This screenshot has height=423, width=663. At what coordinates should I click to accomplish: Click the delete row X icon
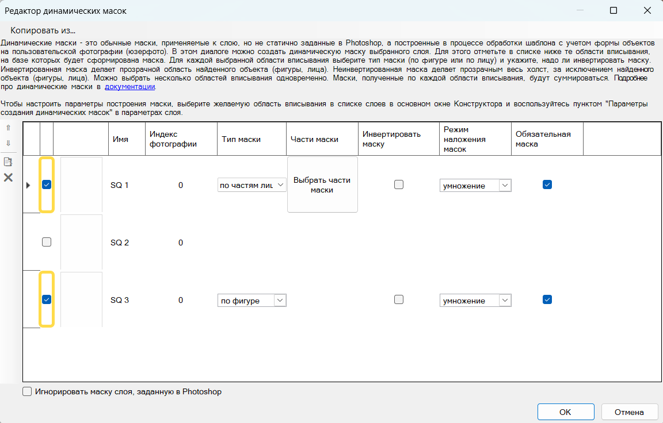pyautogui.click(x=8, y=178)
